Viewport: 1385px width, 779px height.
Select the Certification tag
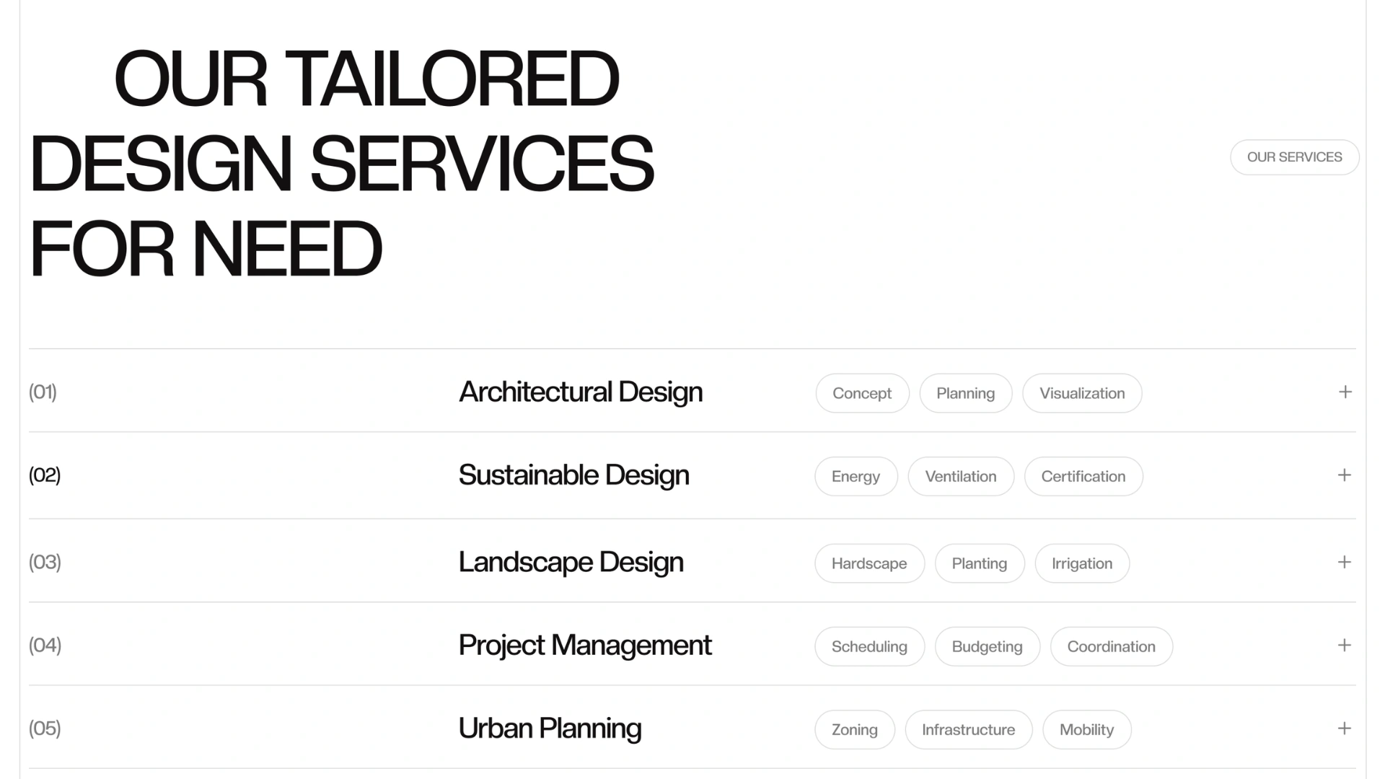(1083, 476)
